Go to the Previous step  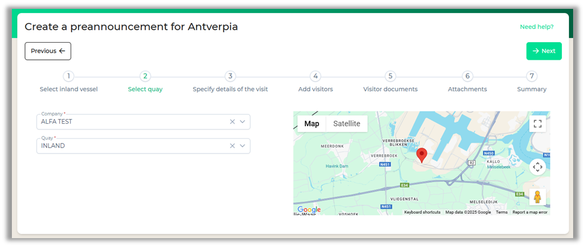click(x=48, y=51)
